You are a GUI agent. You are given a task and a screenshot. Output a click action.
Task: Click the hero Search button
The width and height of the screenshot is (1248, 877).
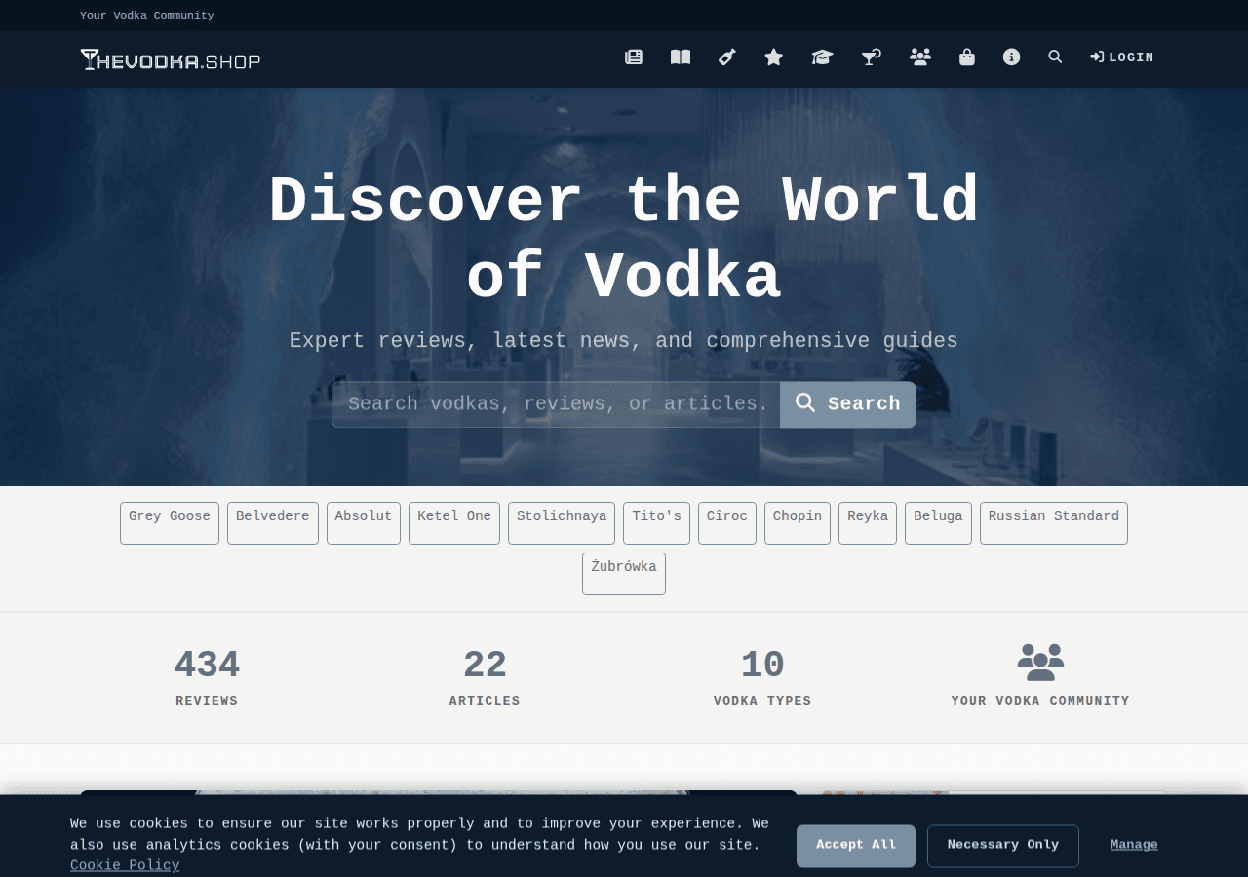[848, 404]
